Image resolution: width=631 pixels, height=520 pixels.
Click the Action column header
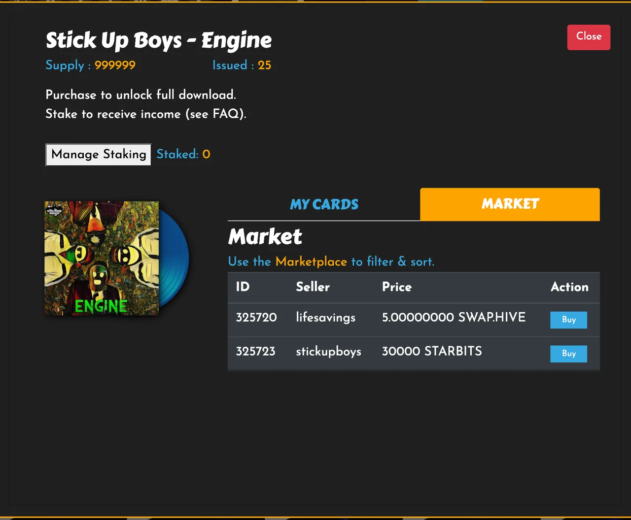tap(569, 287)
